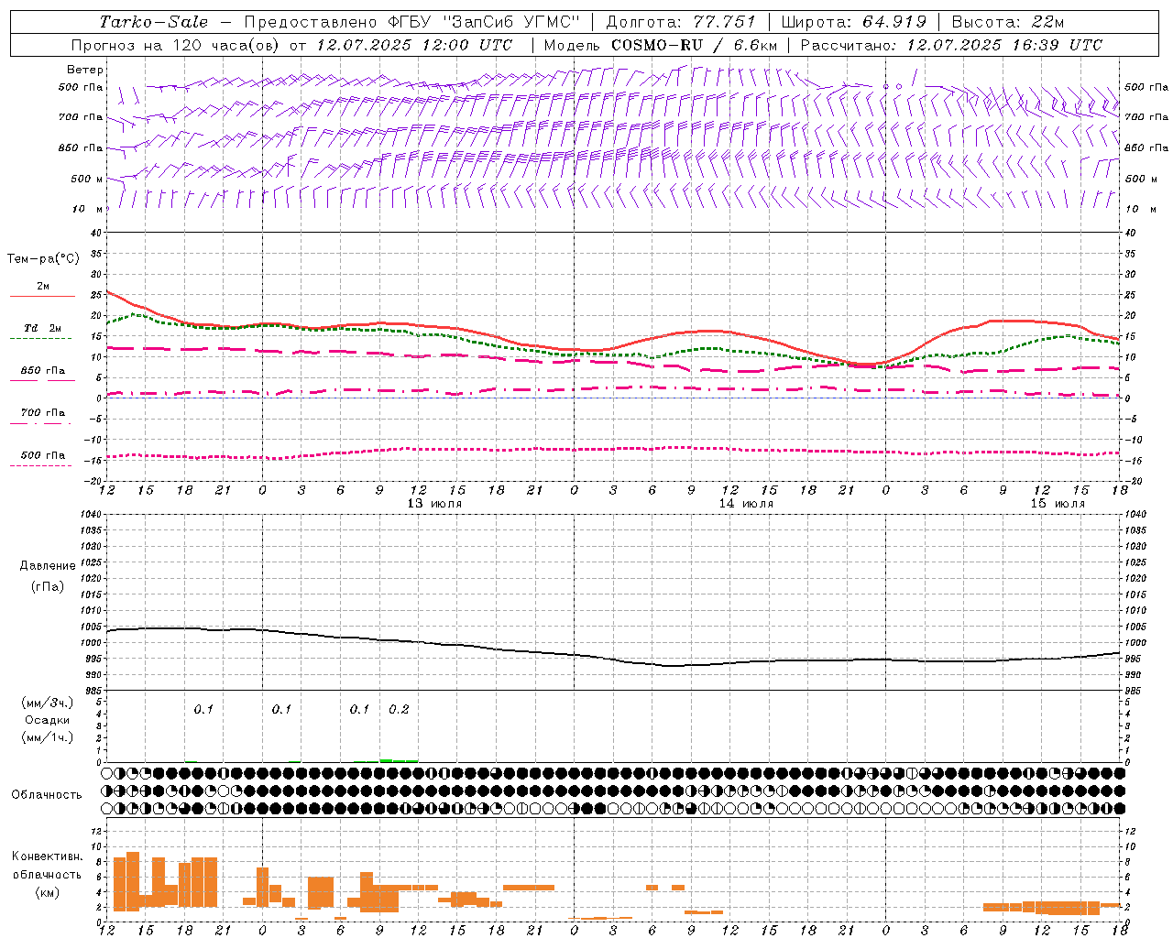This screenshot has width=1173, height=938.
Task: Click the '850 гПа' temperature legend label
Action: click(x=43, y=371)
